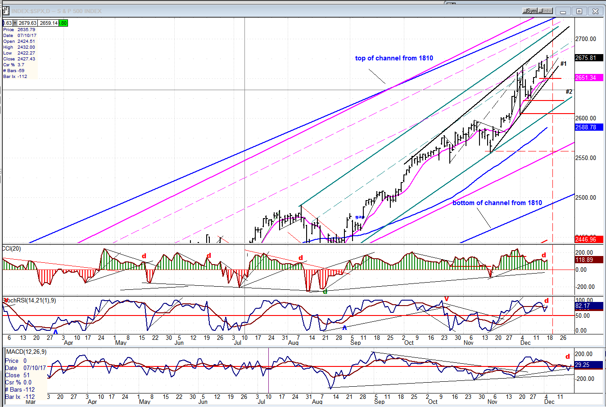
Task: Maximize the S&P 500 chart window
Action: click(579, 11)
